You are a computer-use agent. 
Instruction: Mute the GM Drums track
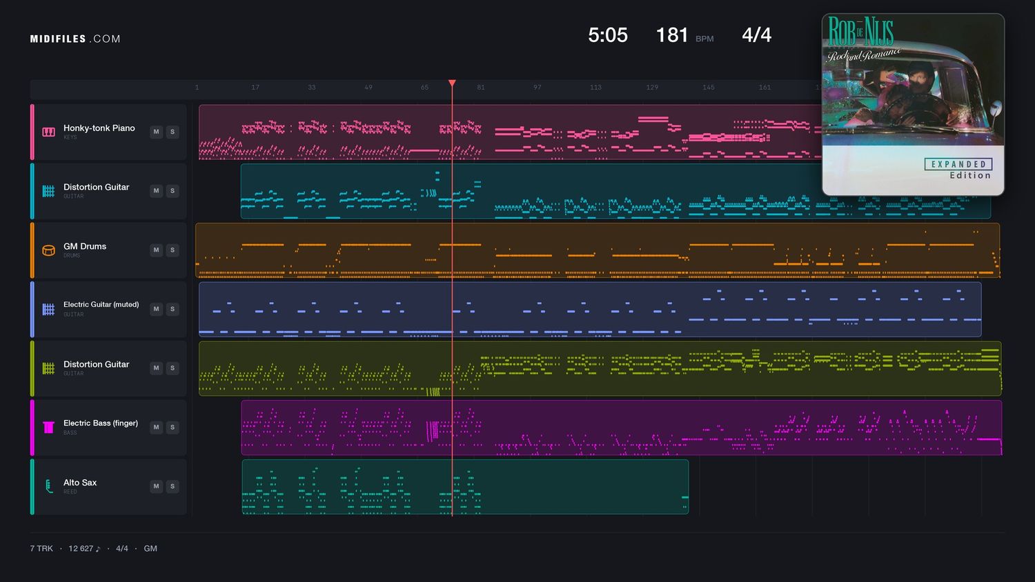156,250
